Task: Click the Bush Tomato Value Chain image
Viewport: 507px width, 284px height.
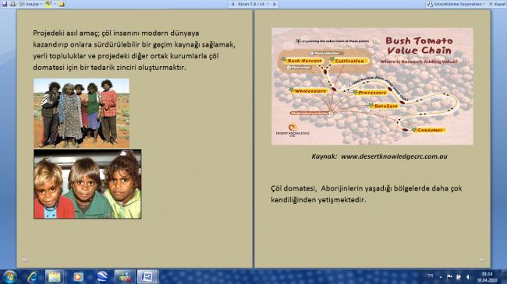Action: [372, 86]
